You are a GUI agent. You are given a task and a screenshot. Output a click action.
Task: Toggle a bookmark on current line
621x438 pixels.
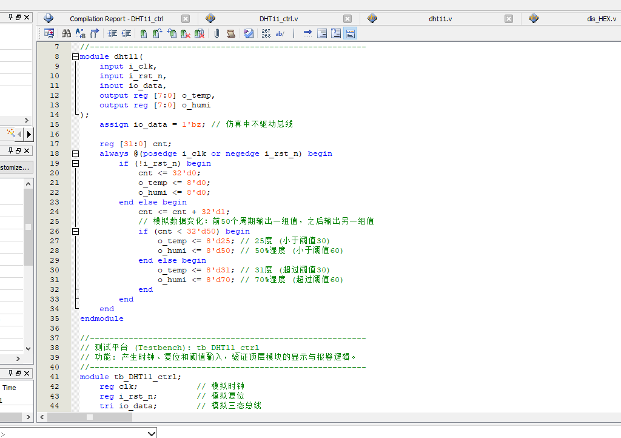coord(143,33)
